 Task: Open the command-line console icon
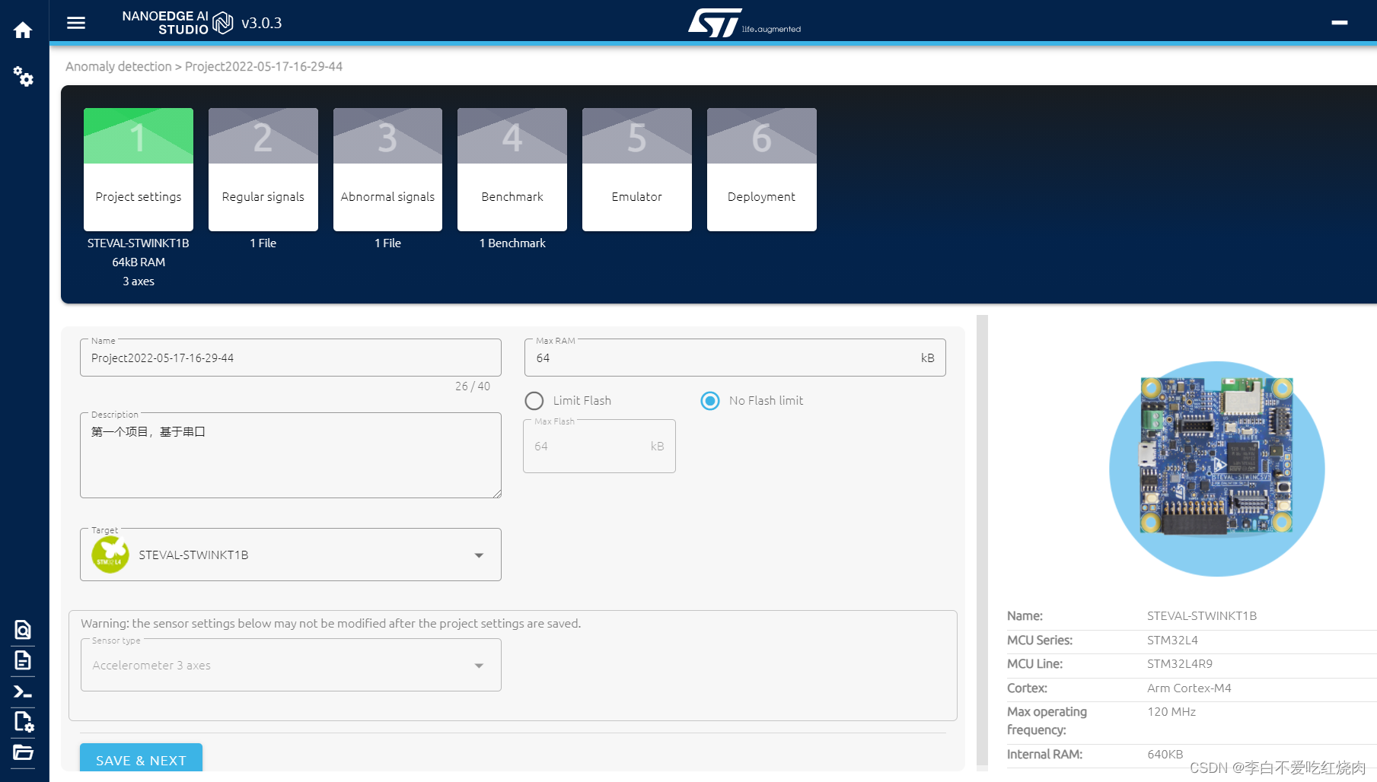click(x=23, y=691)
